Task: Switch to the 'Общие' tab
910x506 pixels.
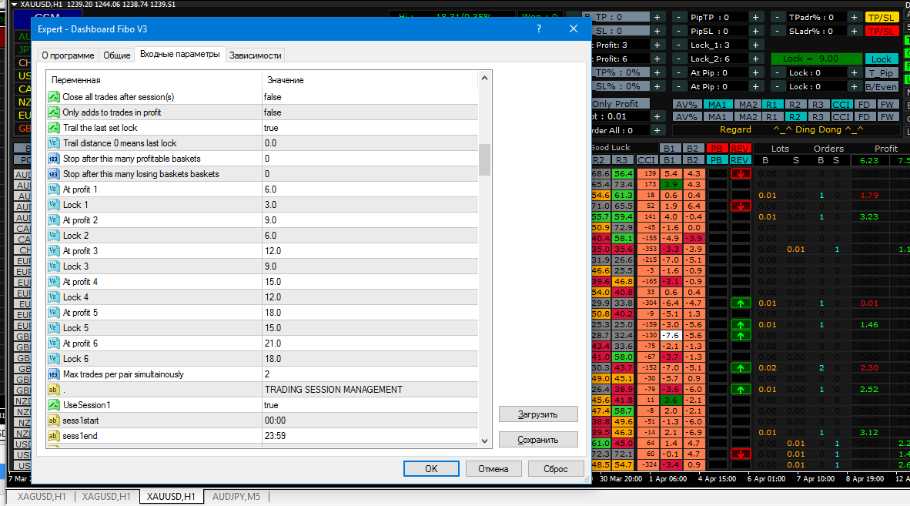Action: coord(117,55)
